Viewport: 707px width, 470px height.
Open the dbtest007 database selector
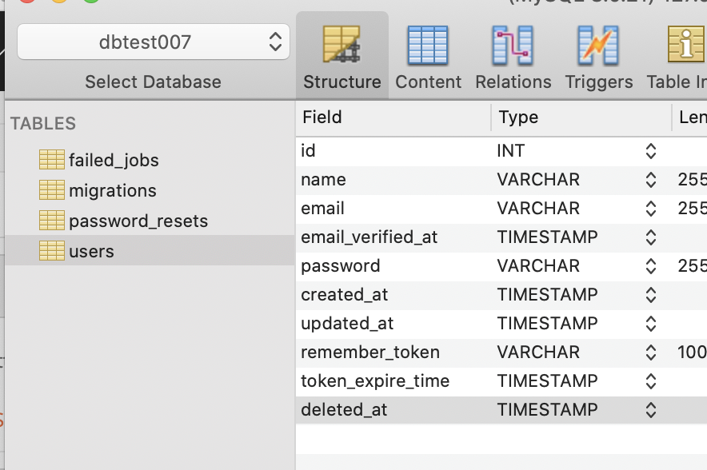click(x=153, y=42)
